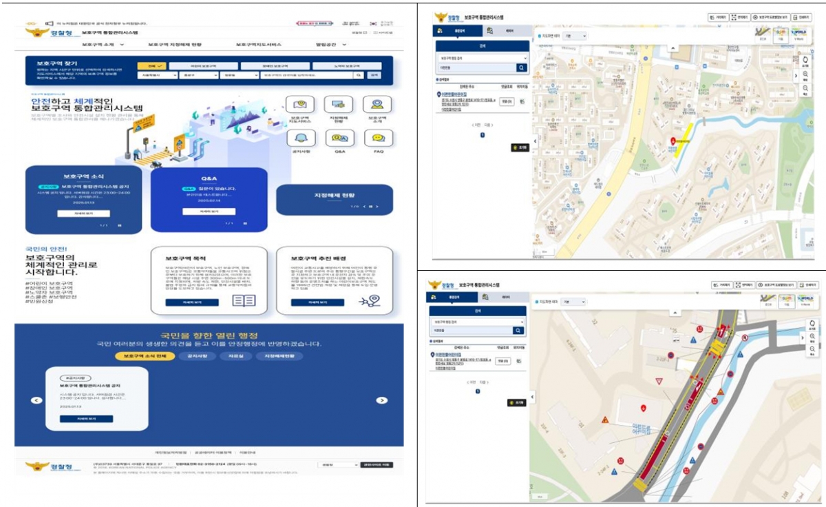Screen dimensions: 826x507
Task: Advance news carousel with right arrow
Action: [x=381, y=400]
